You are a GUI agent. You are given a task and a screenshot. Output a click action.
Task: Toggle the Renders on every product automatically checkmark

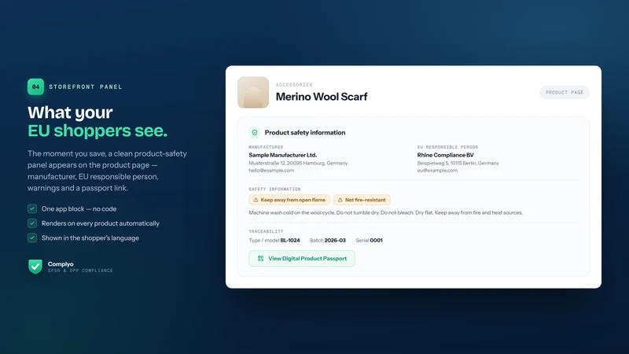pyautogui.click(x=32, y=223)
